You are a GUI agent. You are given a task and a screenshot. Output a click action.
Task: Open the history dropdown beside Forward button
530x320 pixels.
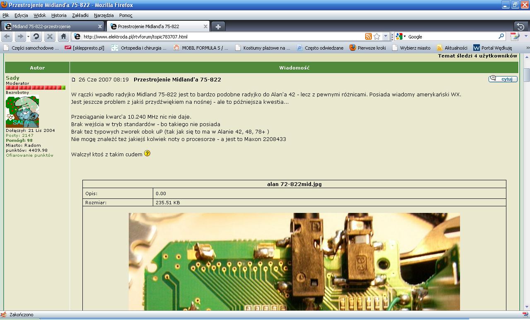(28, 36)
